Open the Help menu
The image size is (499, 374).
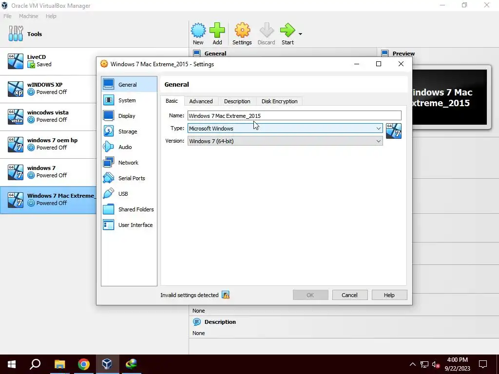point(51,16)
